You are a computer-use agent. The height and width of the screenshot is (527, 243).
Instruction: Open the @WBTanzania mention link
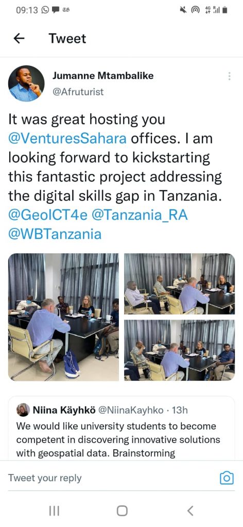(55, 234)
